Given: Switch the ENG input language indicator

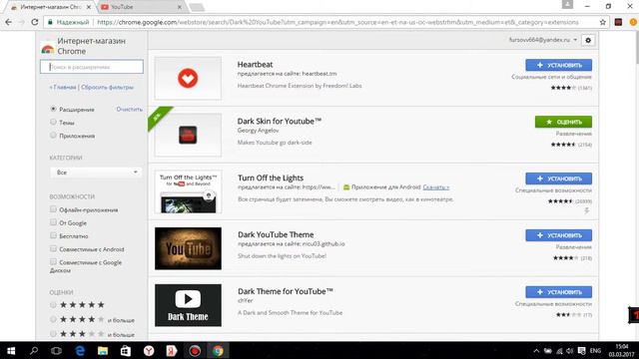Looking at the screenshot, I should [x=595, y=351].
